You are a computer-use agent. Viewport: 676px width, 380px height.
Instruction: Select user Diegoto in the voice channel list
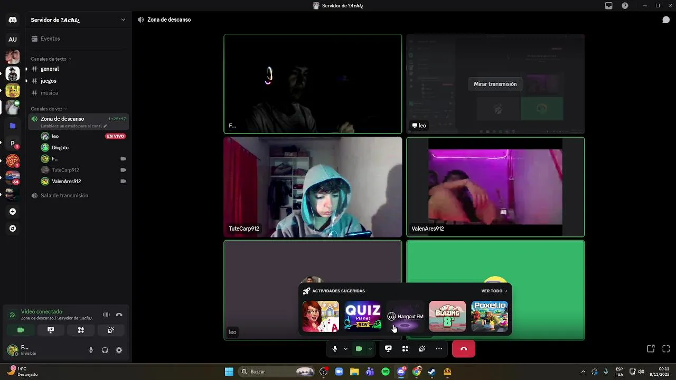pos(83,147)
